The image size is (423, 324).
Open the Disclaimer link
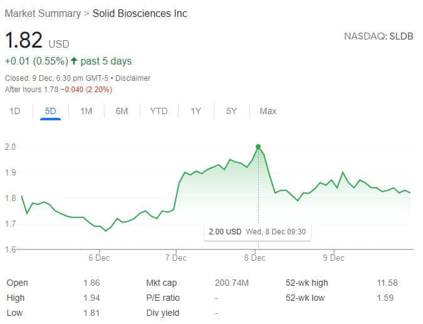click(133, 78)
